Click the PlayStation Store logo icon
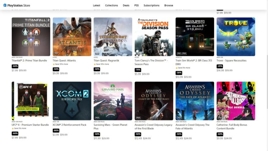The image size is (268, 151). tap(5, 5)
